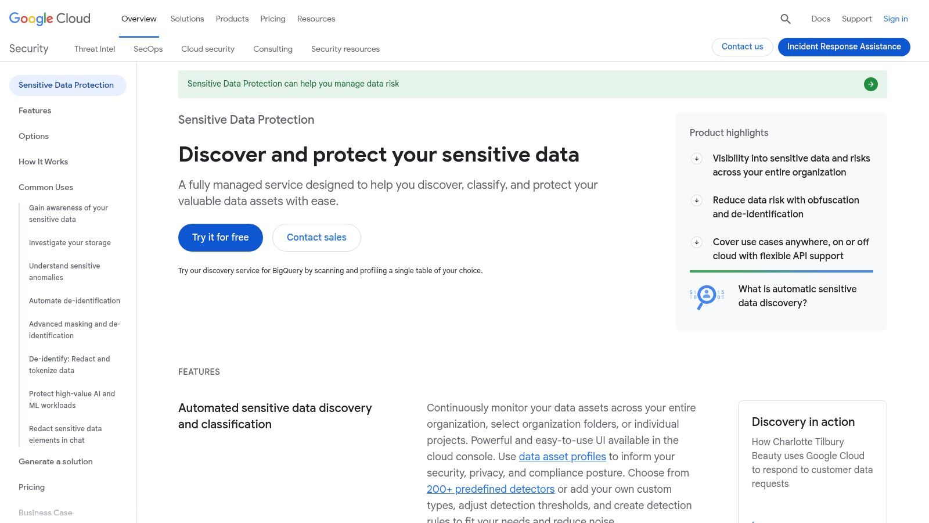Open the Solutions dropdown

click(x=186, y=19)
